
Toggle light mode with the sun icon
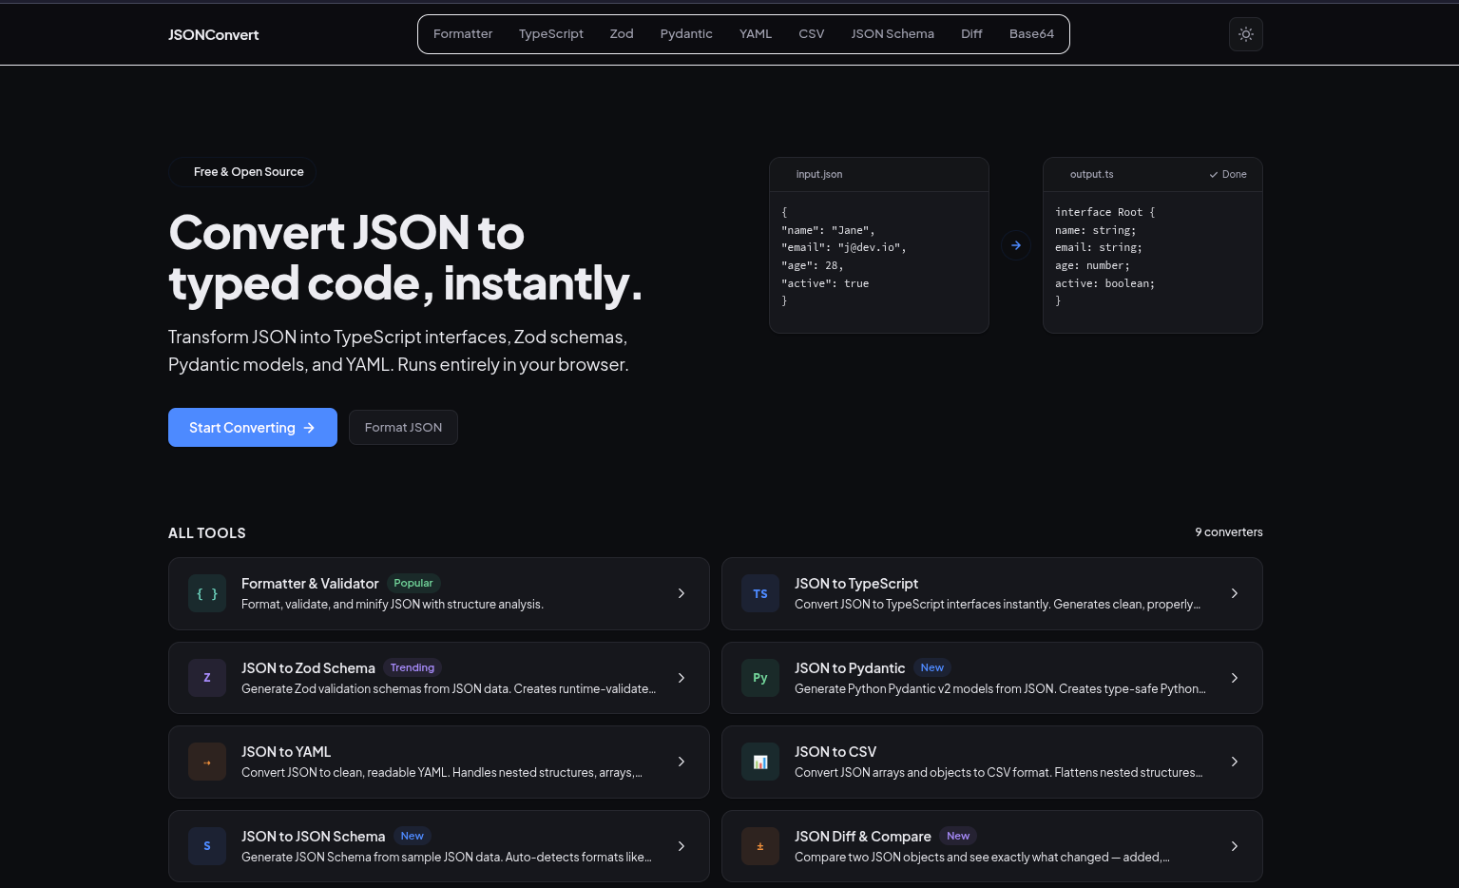(1246, 34)
